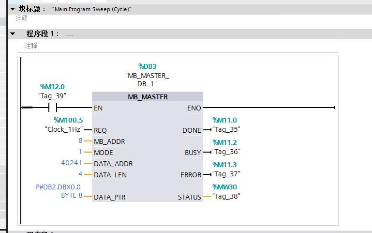372x233 pixels.
Task: Click the %M11.0 address at DONE
Action: 224,120
